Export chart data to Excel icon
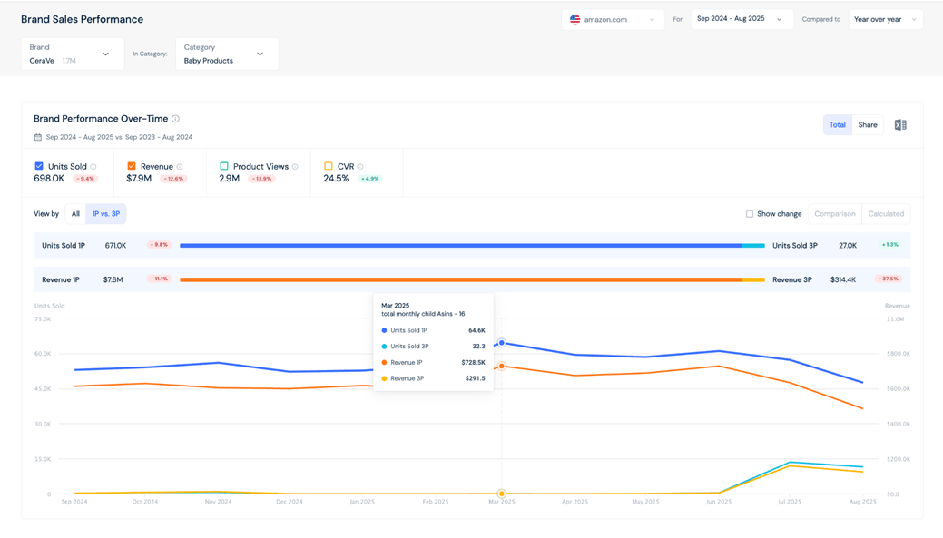Screen dimensions: 943x538 coord(899,125)
